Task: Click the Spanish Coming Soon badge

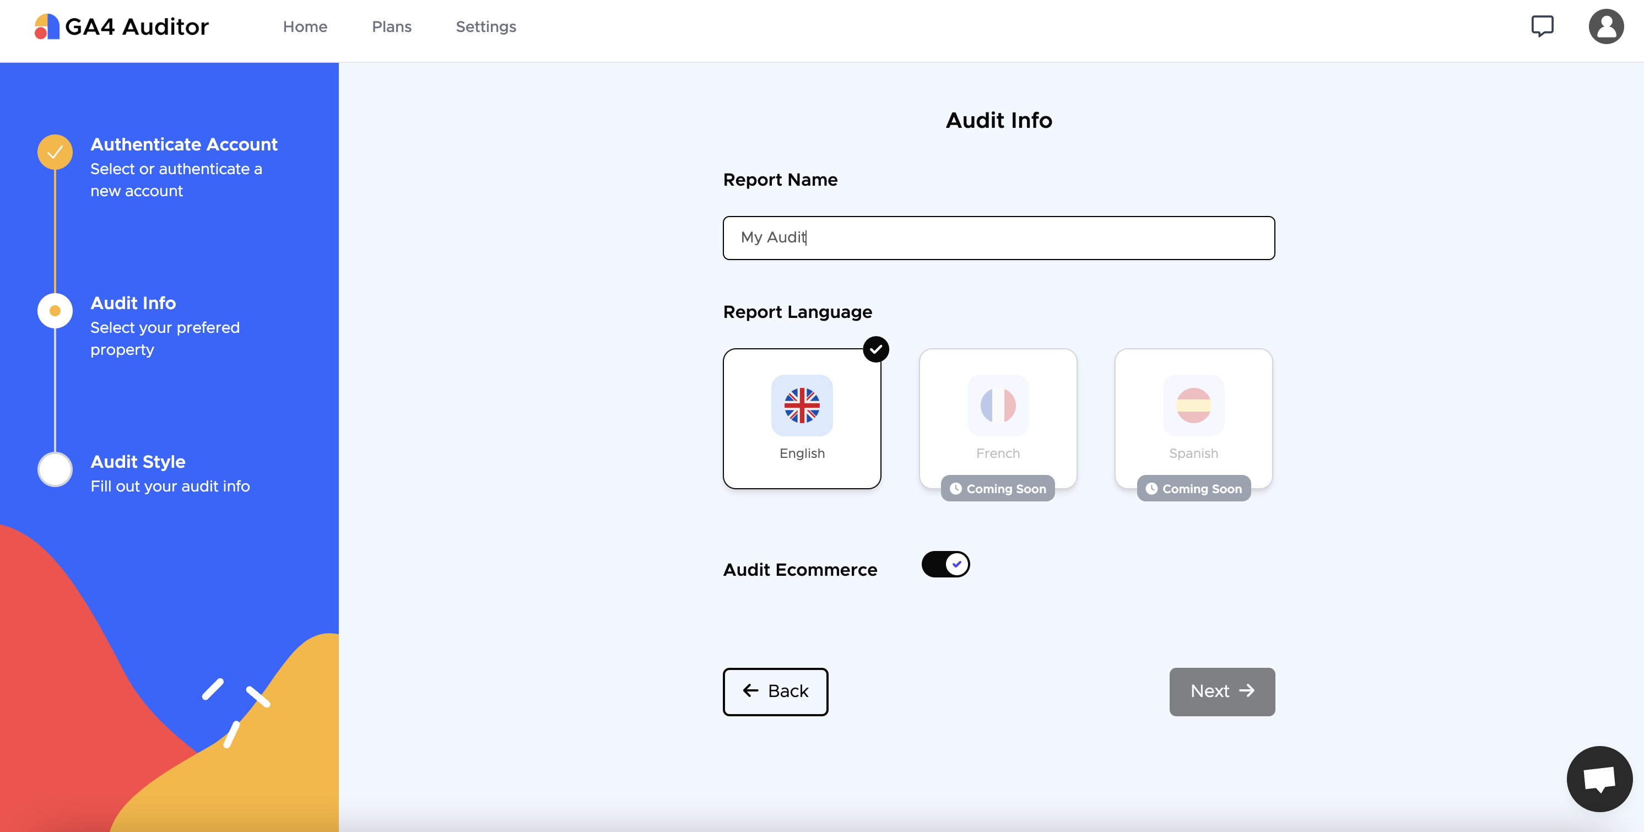Action: [x=1193, y=489]
